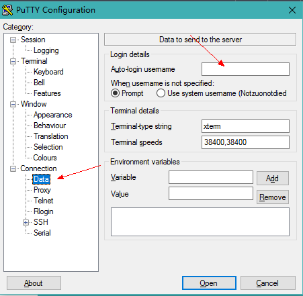The height and width of the screenshot is (296, 303).
Task: Collapse the Terminal tree node
Action: coord(13,61)
